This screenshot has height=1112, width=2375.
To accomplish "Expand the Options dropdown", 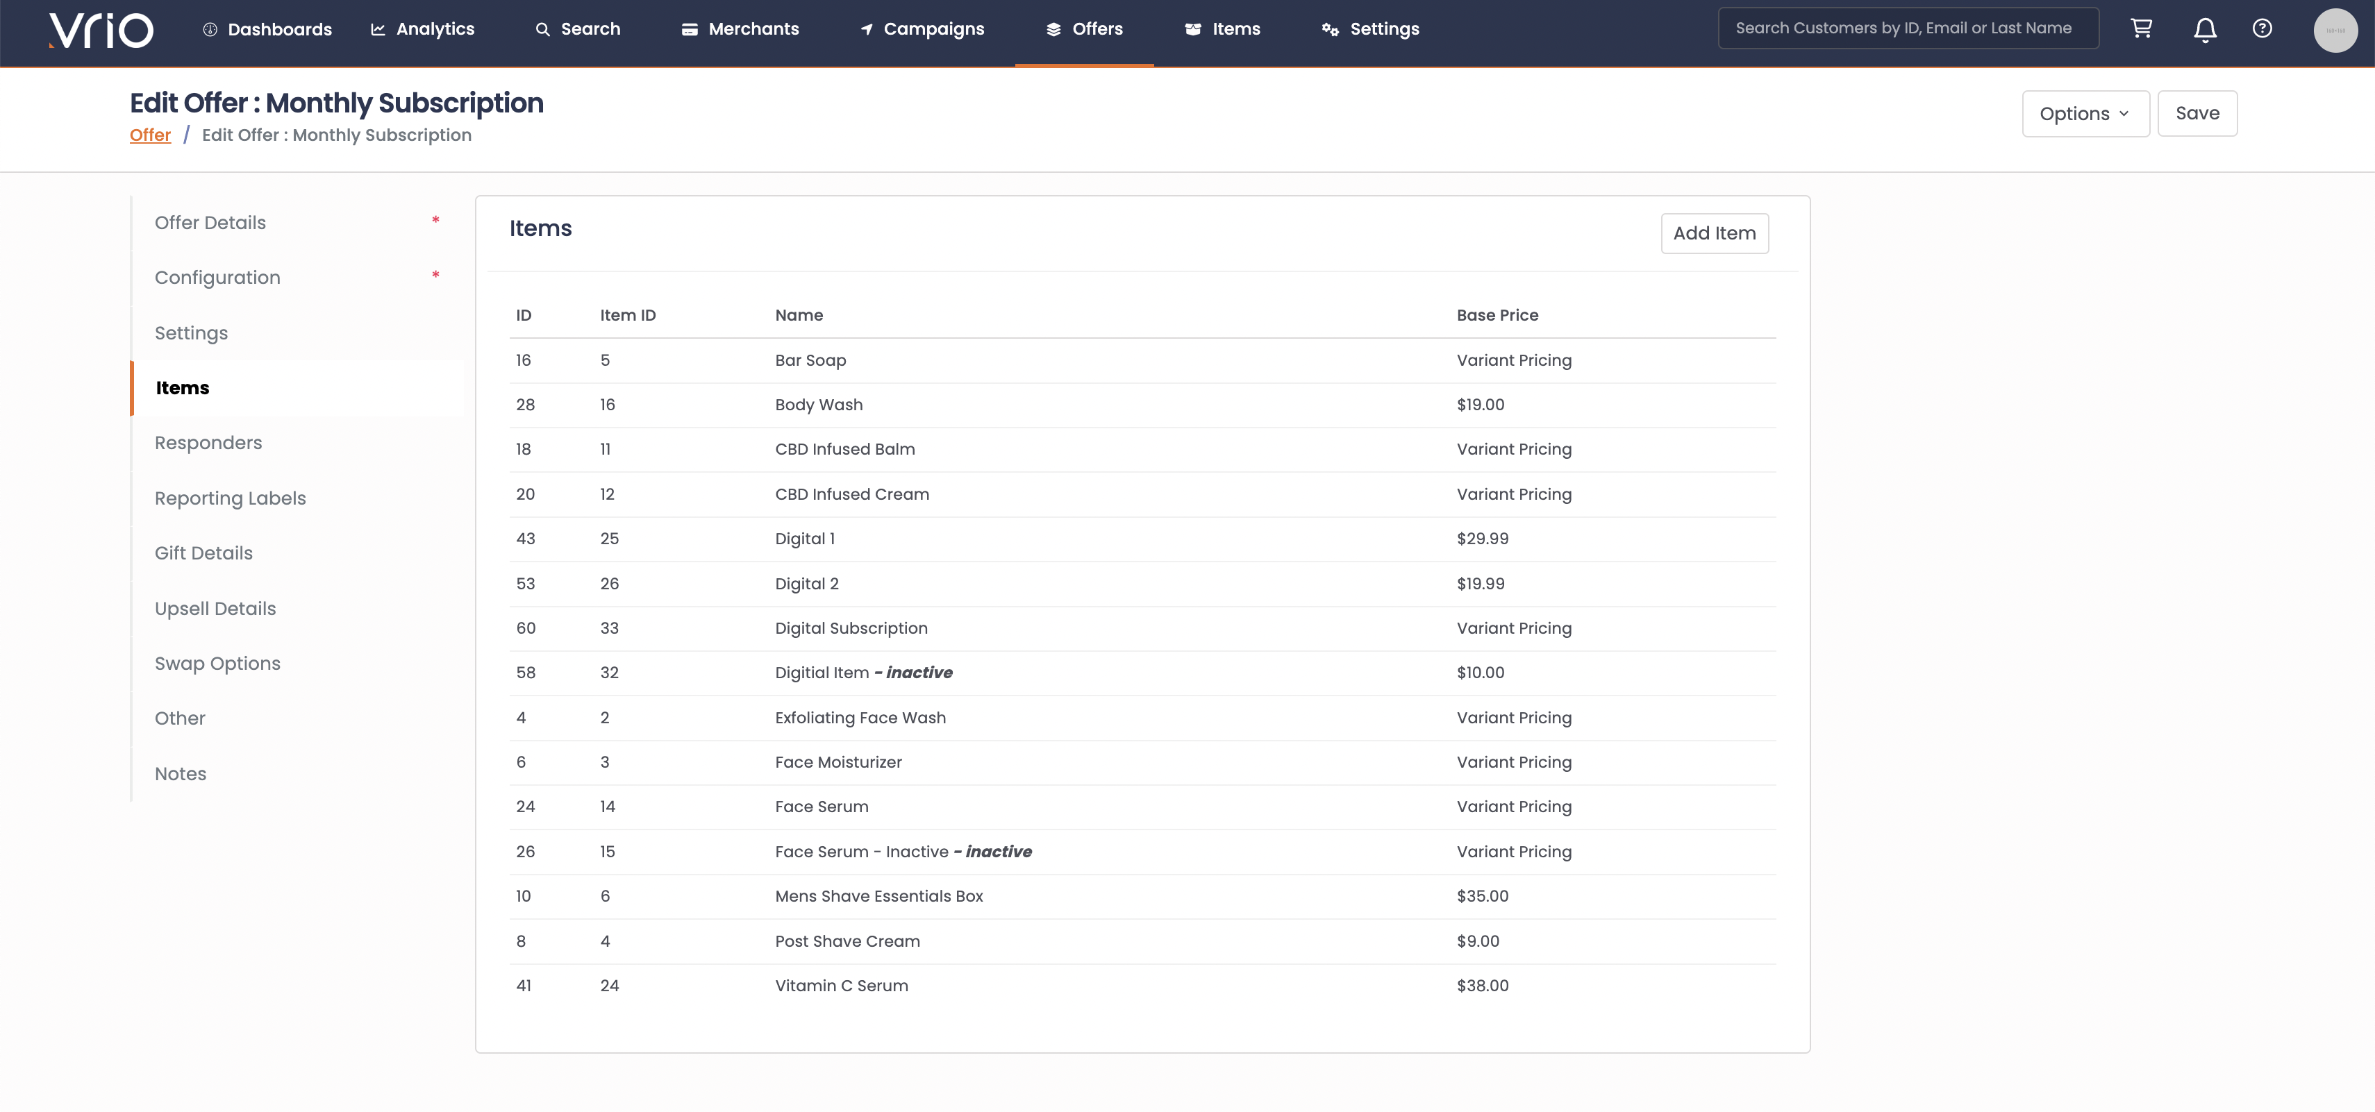I will click(x=2085, y=113).
